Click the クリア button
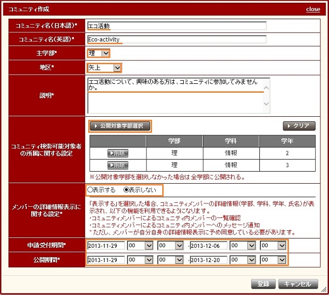Screen dimensions: 329x295 tap(299, 126)
